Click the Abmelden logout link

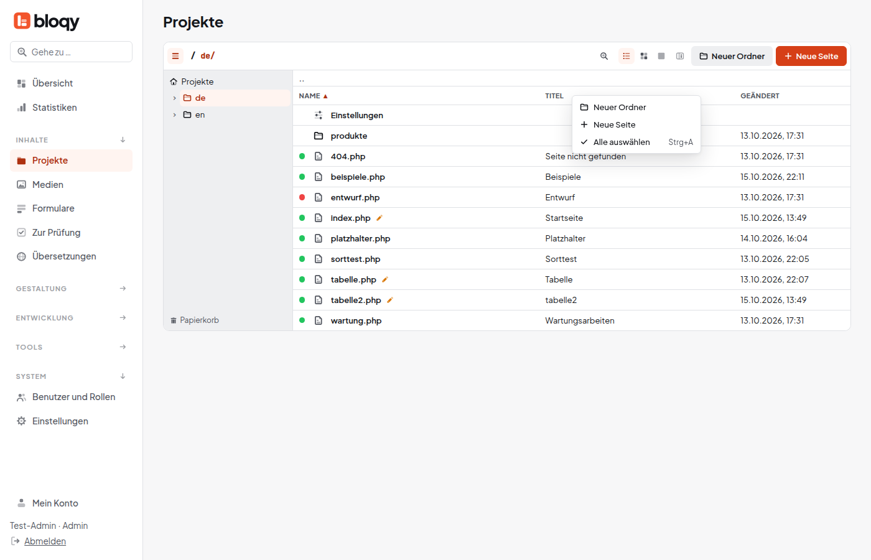click(x=45, y=541)
